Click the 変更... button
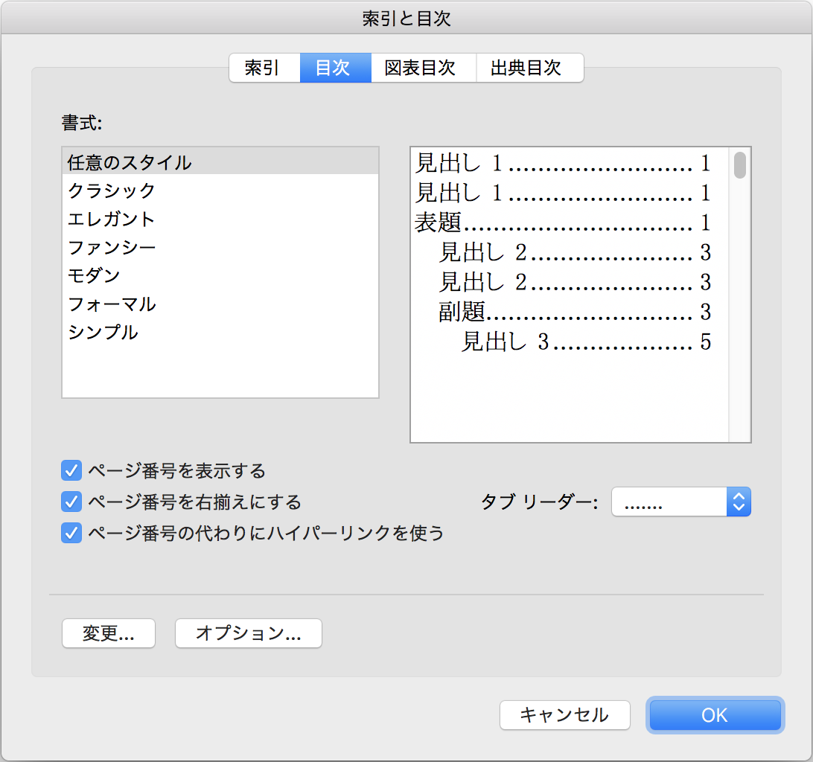Screen dimensions: 813x762 coord(109,633)
